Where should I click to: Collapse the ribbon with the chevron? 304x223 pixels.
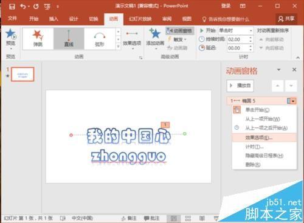[298, 58]
